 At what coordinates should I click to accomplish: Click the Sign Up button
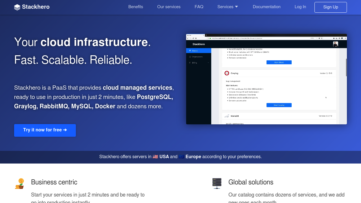[331, 7]
